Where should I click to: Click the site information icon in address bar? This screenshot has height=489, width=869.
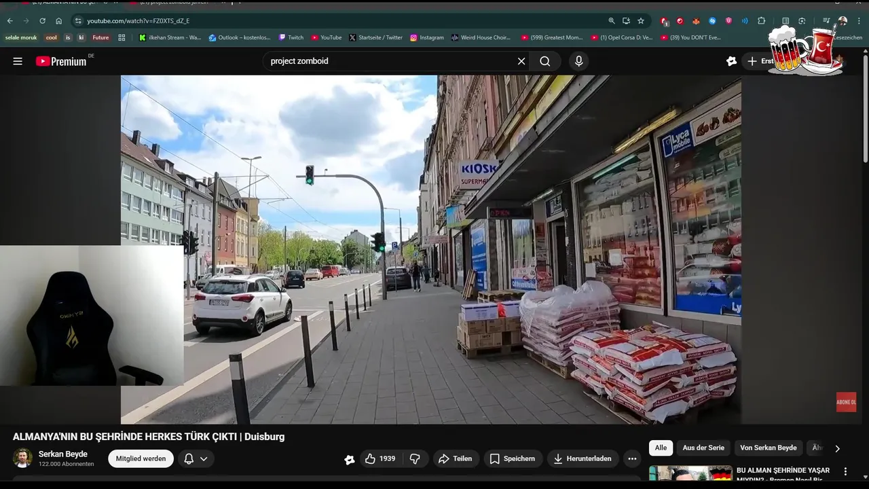(78, 21)
